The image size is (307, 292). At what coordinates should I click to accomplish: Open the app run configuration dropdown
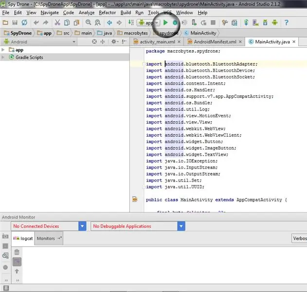point(148,23)
